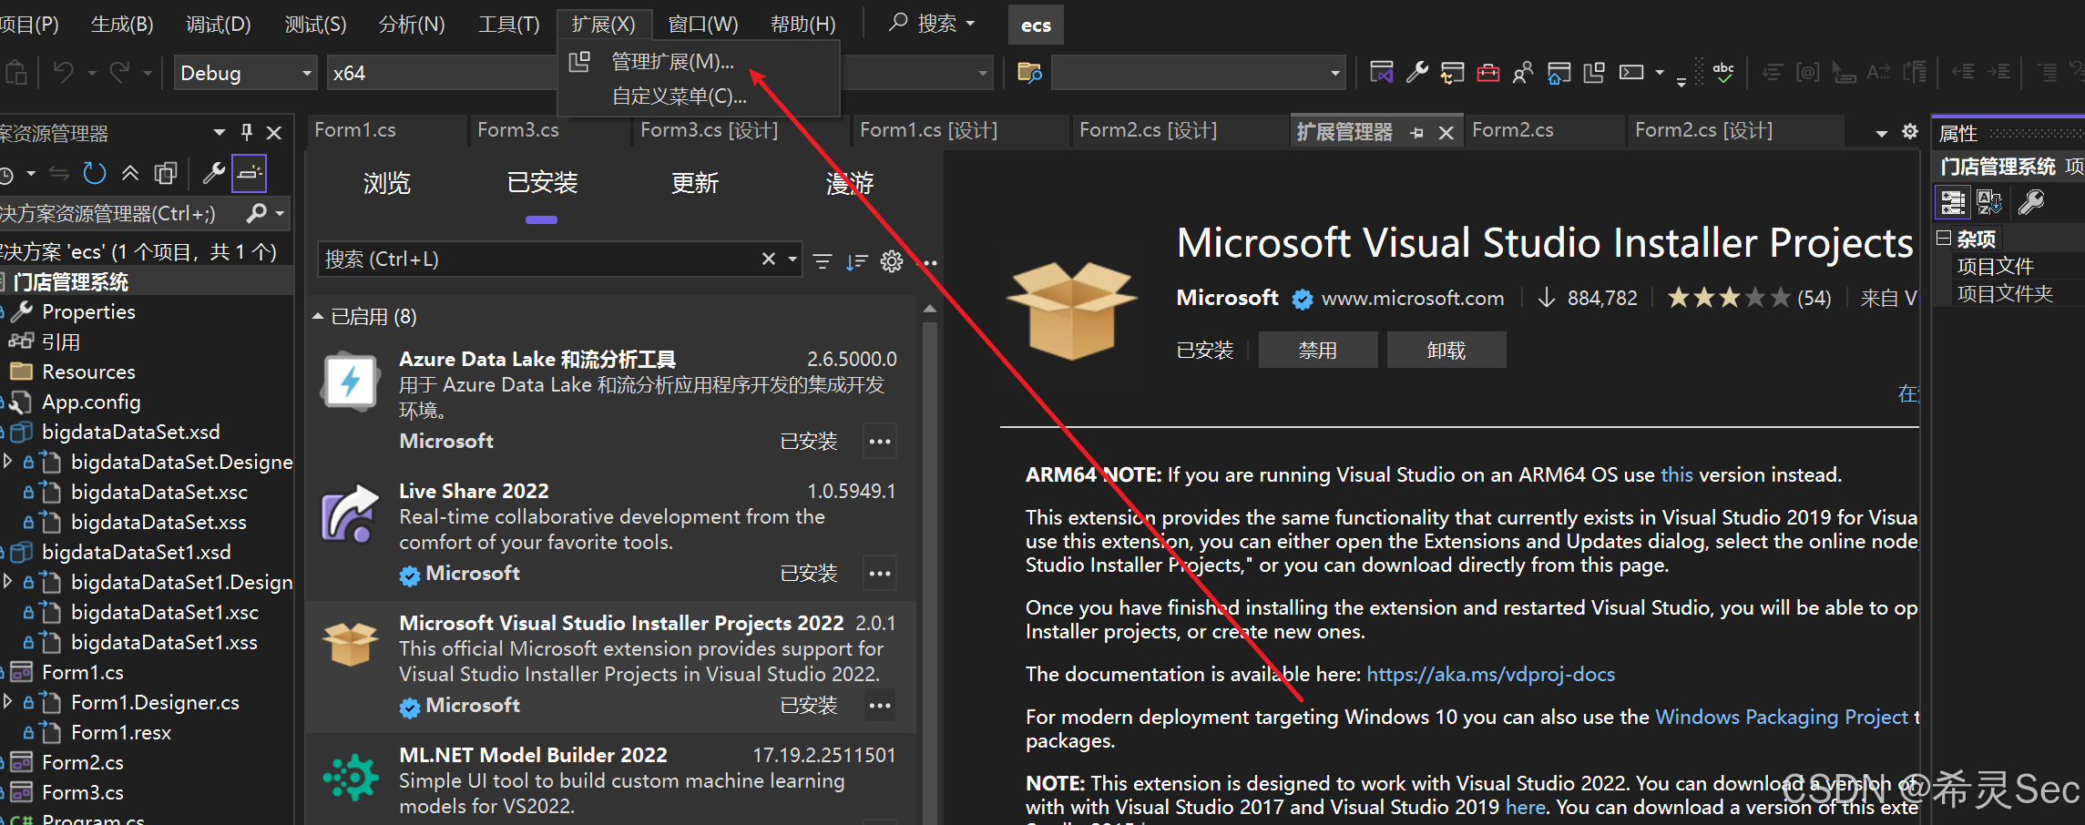Click the www.microsoft.com link
The image size is (2085, 825).
pos(1413,298)
